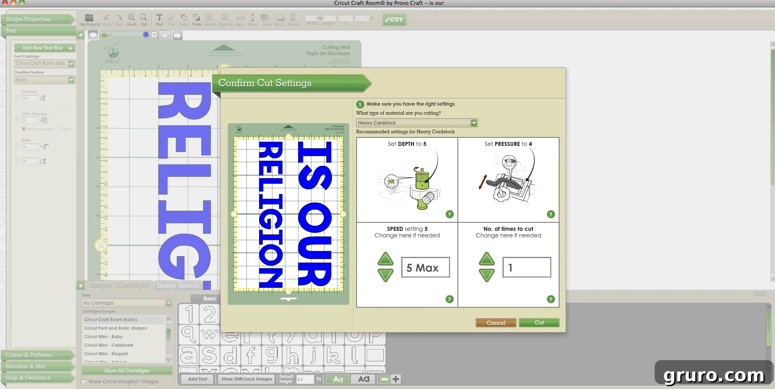Click the Letter Spacing input field

click(30, 120)
